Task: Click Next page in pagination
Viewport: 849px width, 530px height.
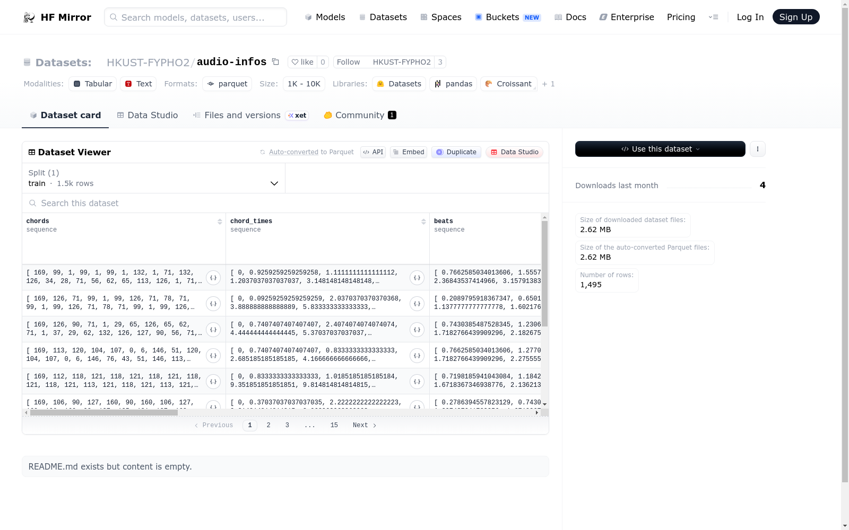Action: tap(365, 425)
